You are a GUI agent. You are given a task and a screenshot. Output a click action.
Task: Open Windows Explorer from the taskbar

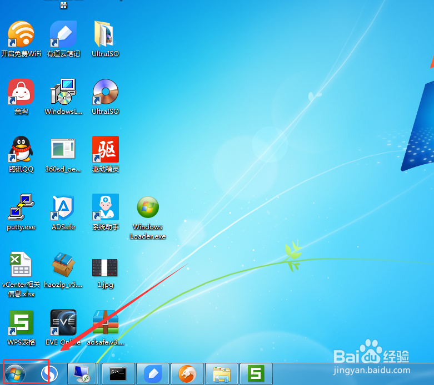pyautogui.click(x=222, y=374)
